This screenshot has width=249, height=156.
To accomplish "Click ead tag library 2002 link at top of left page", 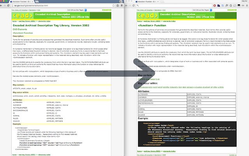I will [x=27, y=21].
